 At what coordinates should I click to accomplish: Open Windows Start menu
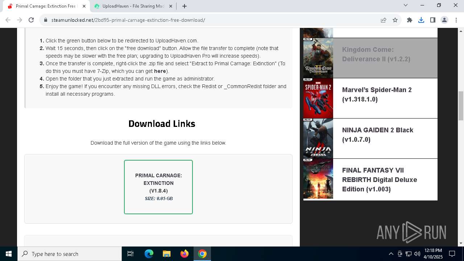coord(9,254)
